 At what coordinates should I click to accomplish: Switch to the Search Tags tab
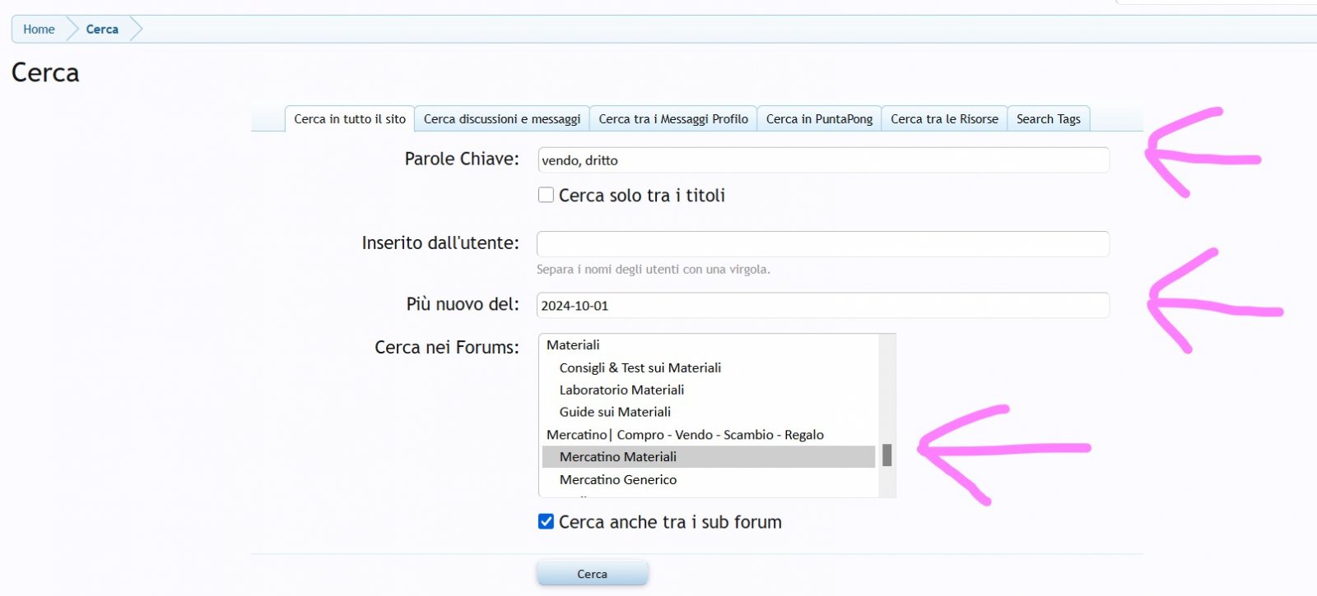click(1048, 119)
